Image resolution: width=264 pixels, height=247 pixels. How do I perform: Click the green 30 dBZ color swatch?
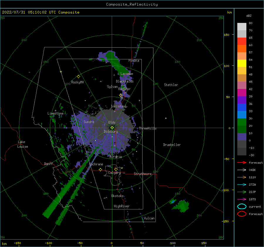pyautogui.click(x=242, y=122)
